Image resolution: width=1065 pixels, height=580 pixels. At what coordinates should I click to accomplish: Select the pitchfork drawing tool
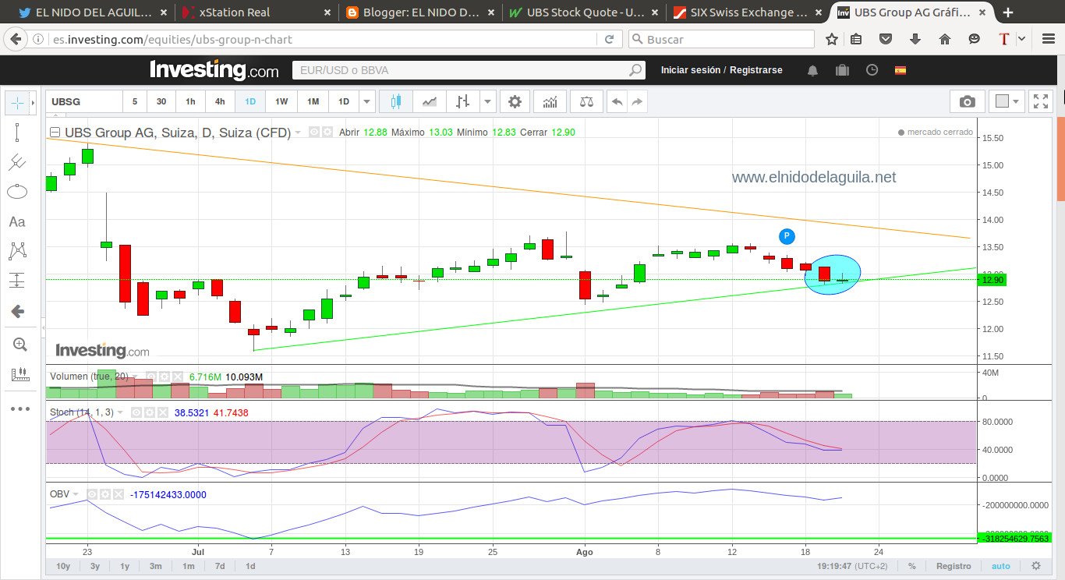[x=17, y=162]
